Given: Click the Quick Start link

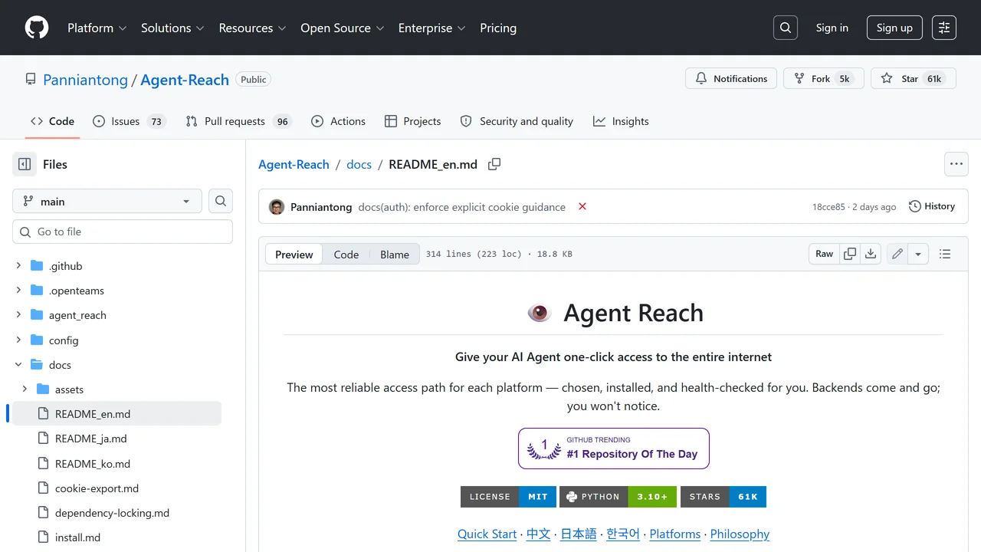Looking at the screenshot, I should click(x=487, y=534).
